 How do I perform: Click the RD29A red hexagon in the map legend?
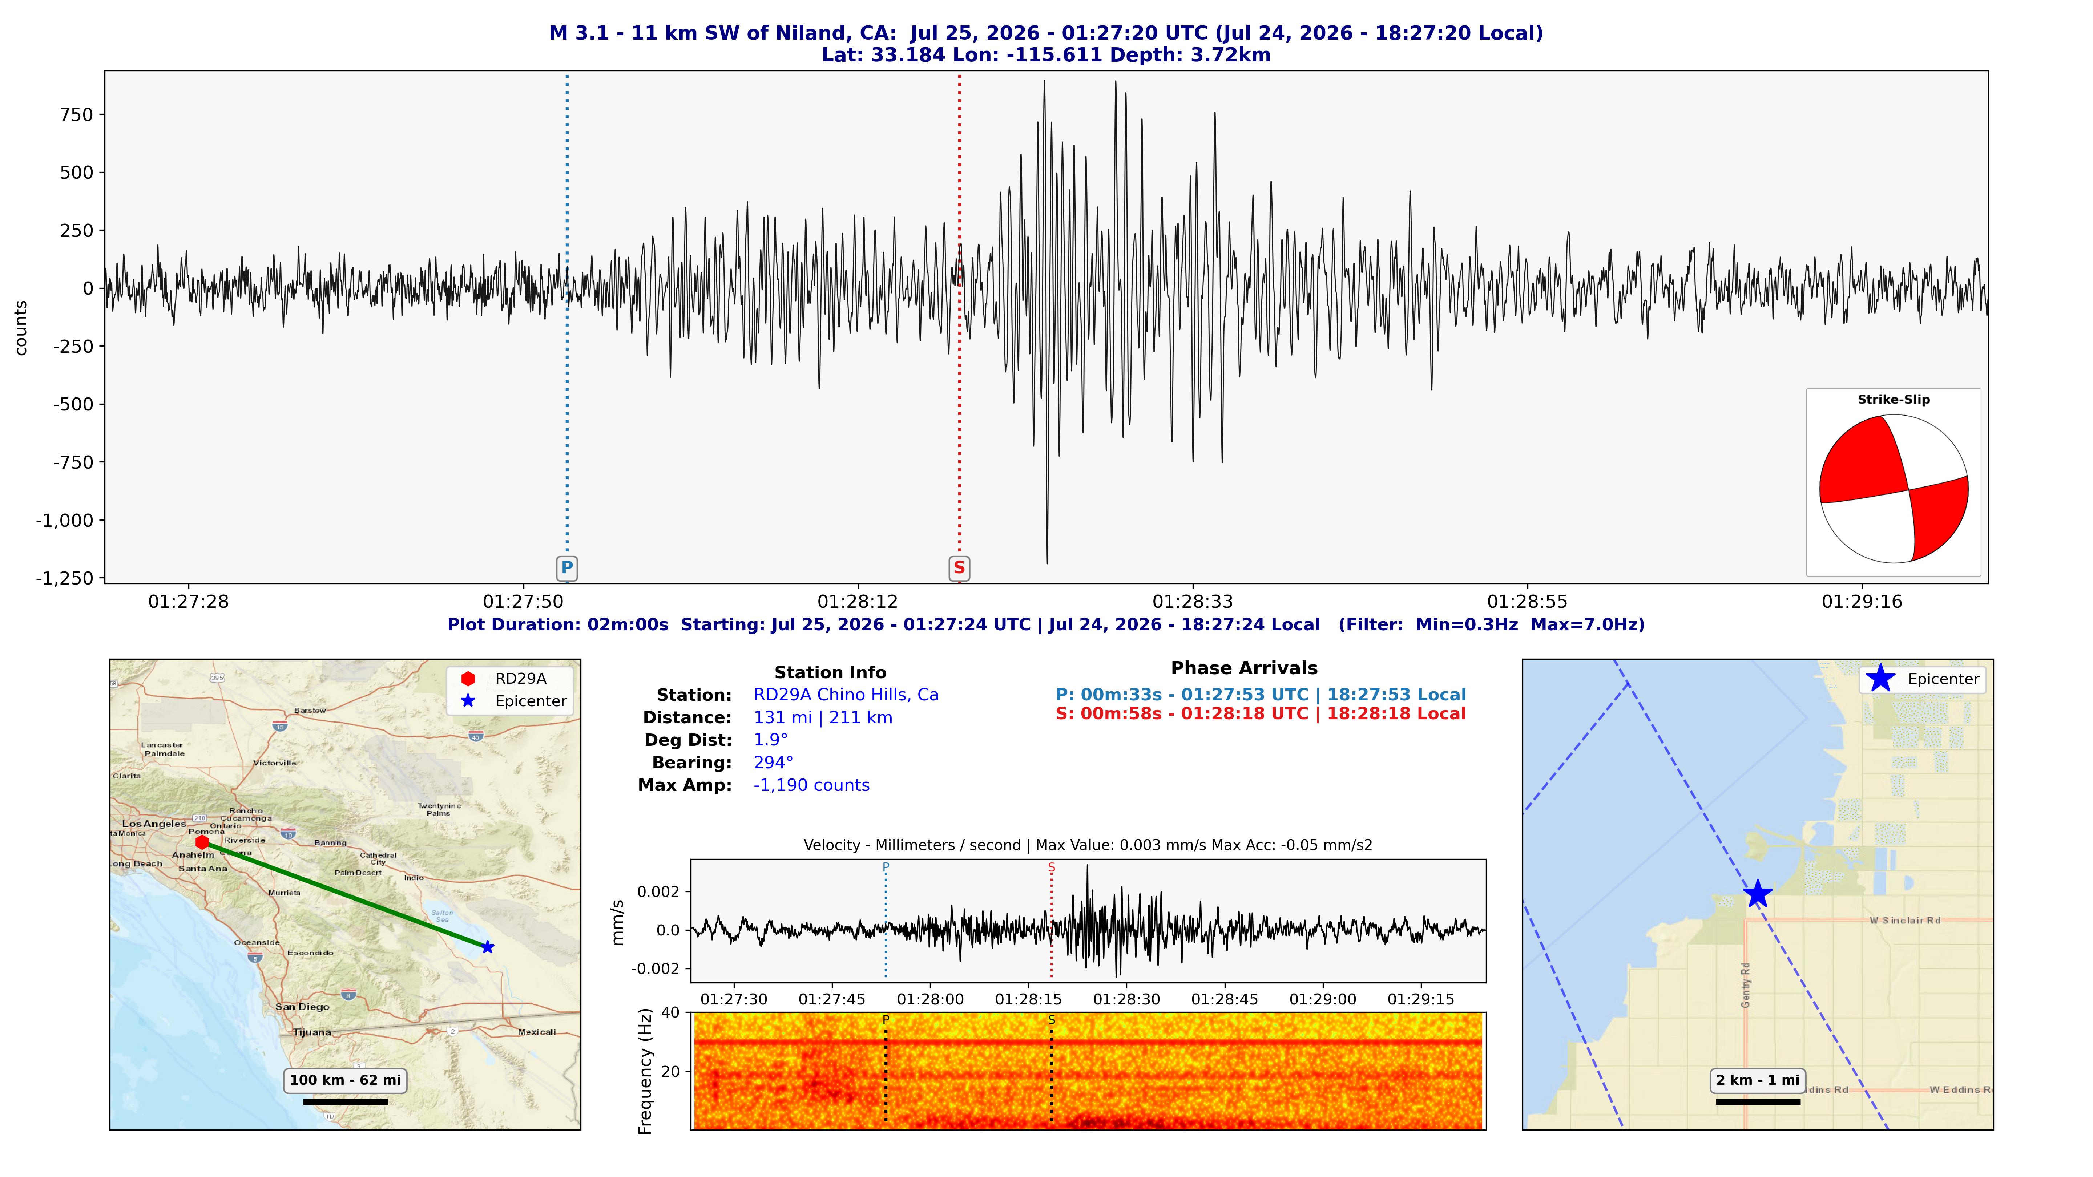point(468,679)
